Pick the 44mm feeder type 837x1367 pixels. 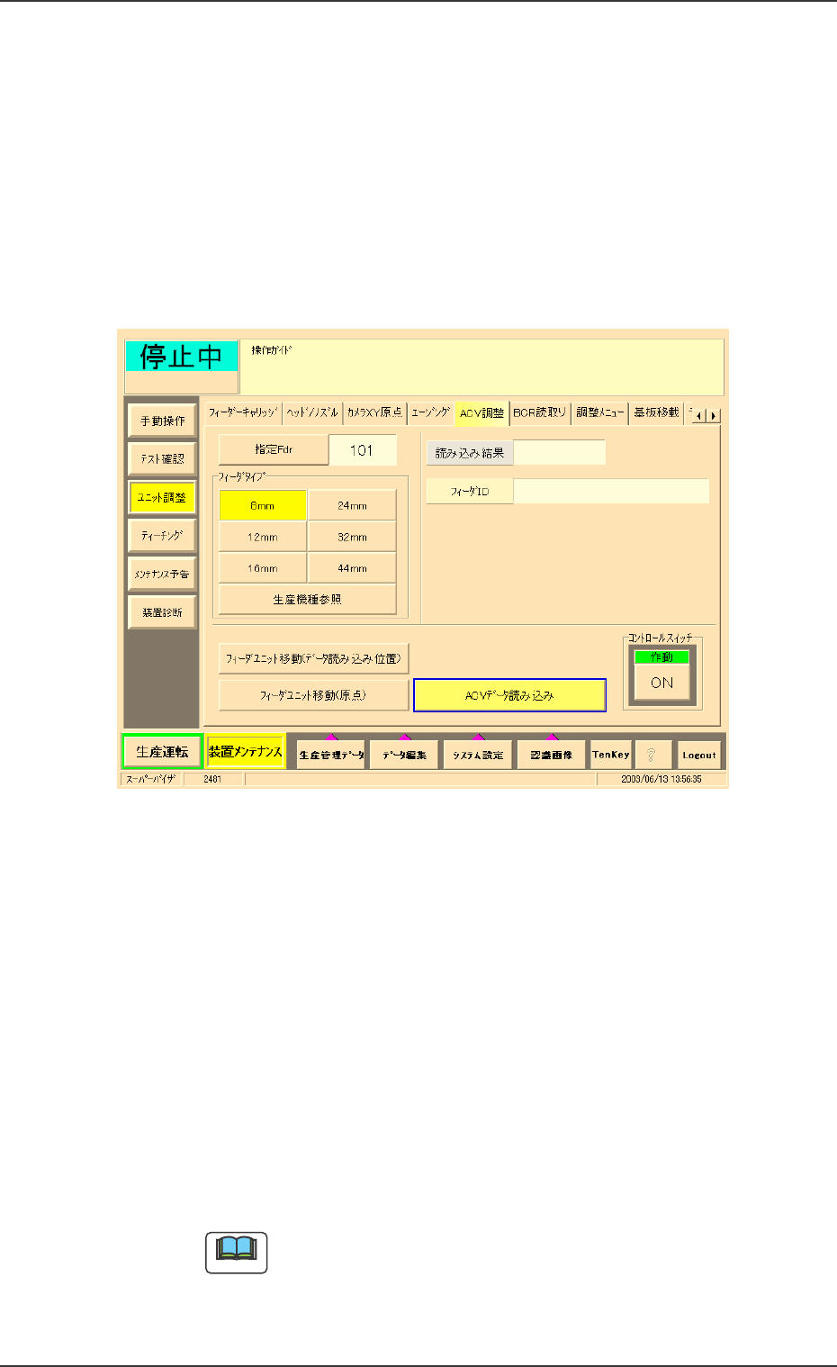point(352,568)
